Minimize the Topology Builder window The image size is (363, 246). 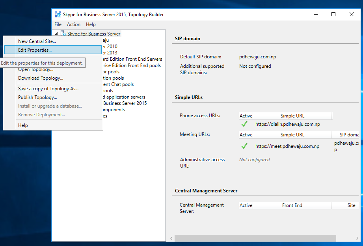click(x=316, y=14)
